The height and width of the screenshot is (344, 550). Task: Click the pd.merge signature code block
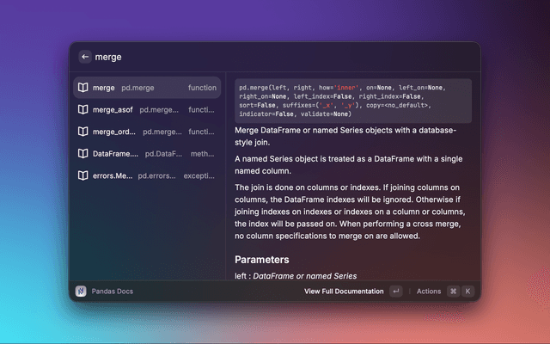click(x=353, y=101)
